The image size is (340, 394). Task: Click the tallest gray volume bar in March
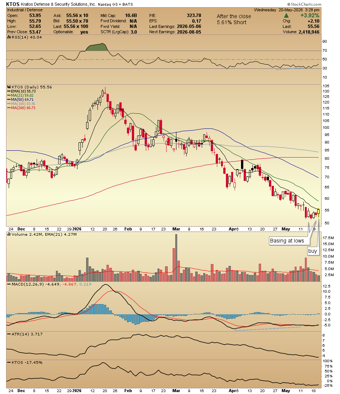point(176,258)
